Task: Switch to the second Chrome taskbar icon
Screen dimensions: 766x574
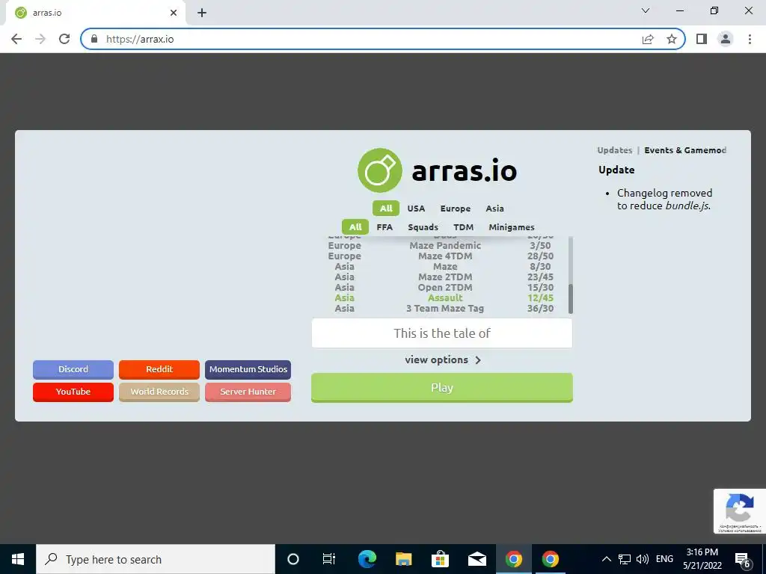Action: click(x=550, y=559)
